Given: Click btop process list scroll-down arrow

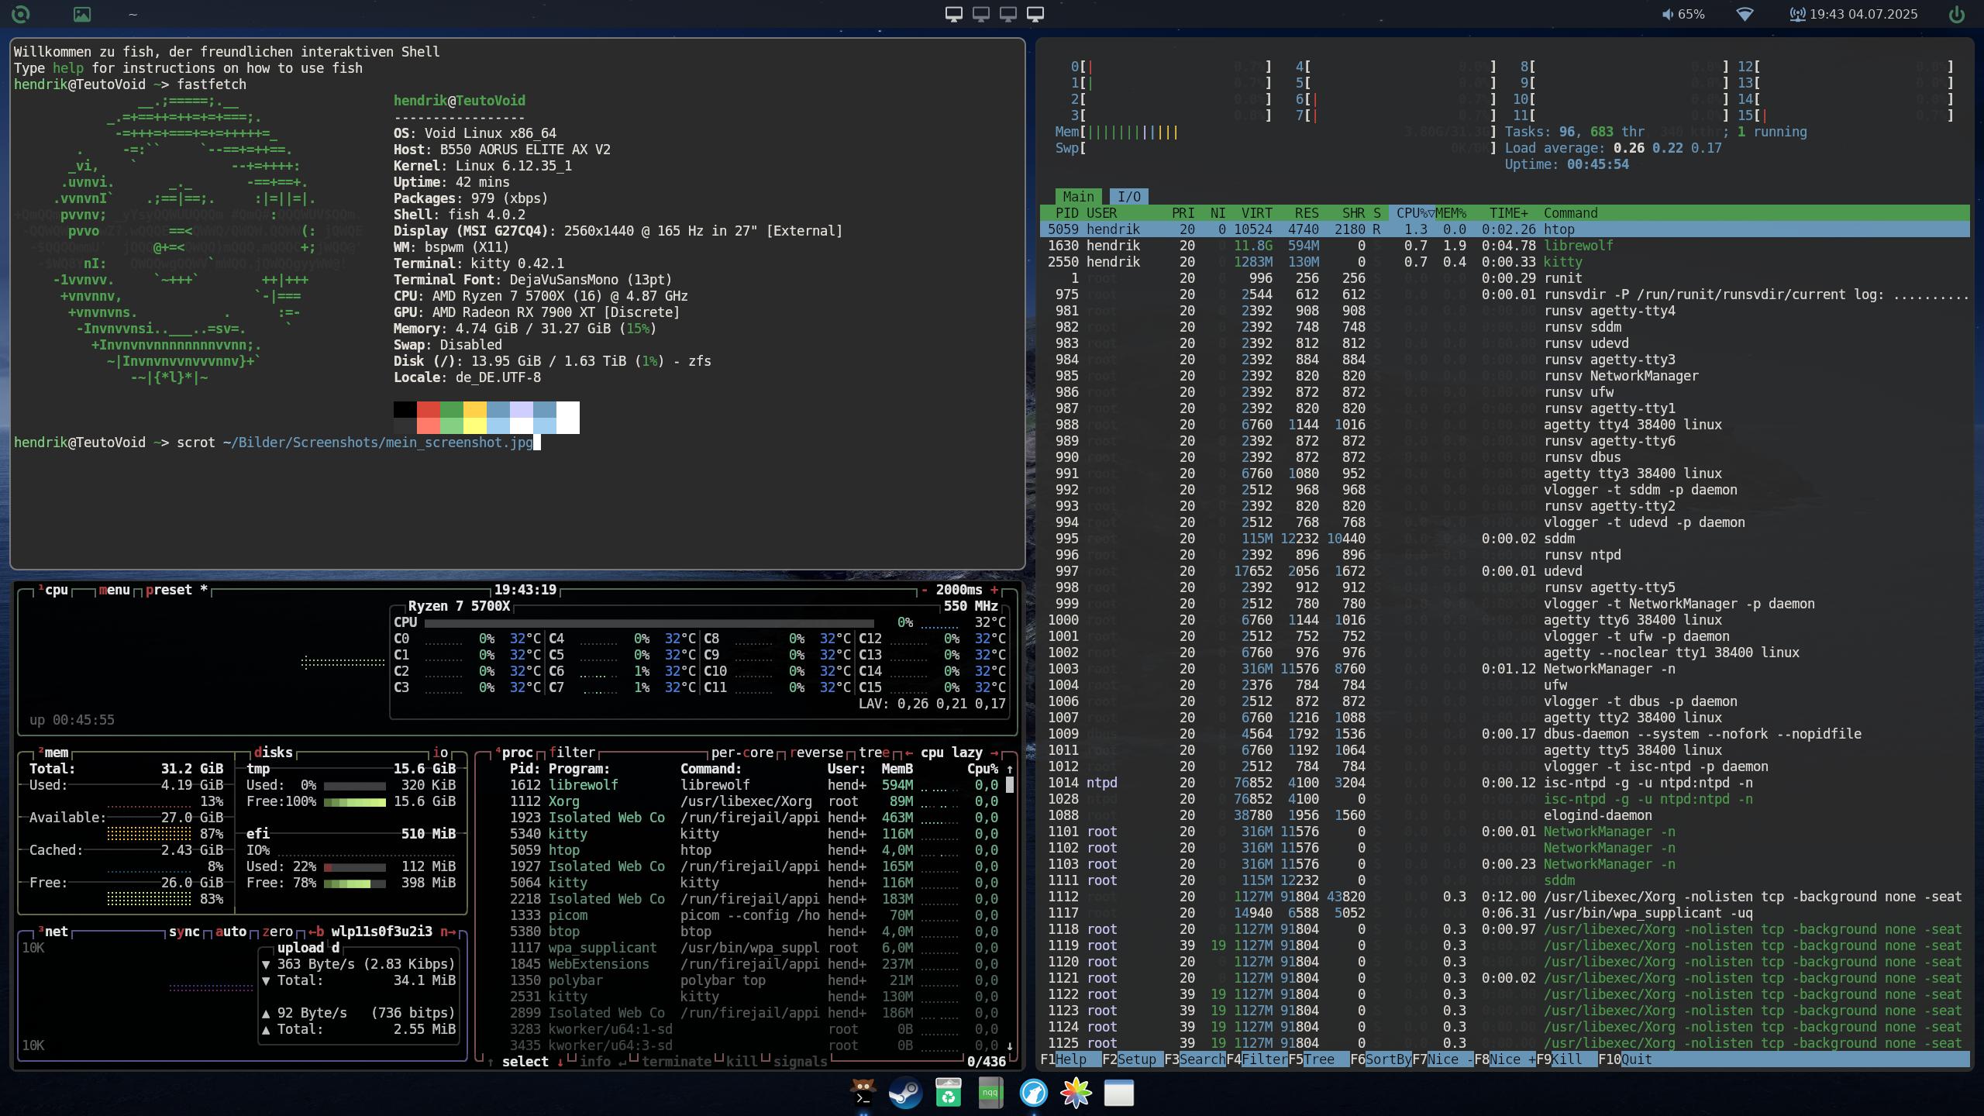Looking at the screenshot, I should (1009, 1045).
